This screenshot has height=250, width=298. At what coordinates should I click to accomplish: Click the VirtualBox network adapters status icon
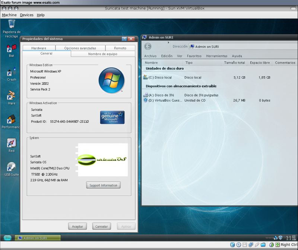point(251,245)
